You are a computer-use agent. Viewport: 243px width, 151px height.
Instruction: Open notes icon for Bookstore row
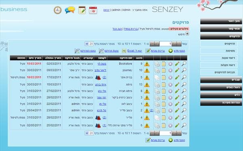tap(164, 64)
